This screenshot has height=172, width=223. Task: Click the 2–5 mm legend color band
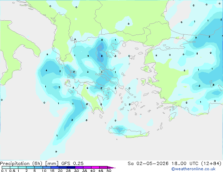pos(30,167)
